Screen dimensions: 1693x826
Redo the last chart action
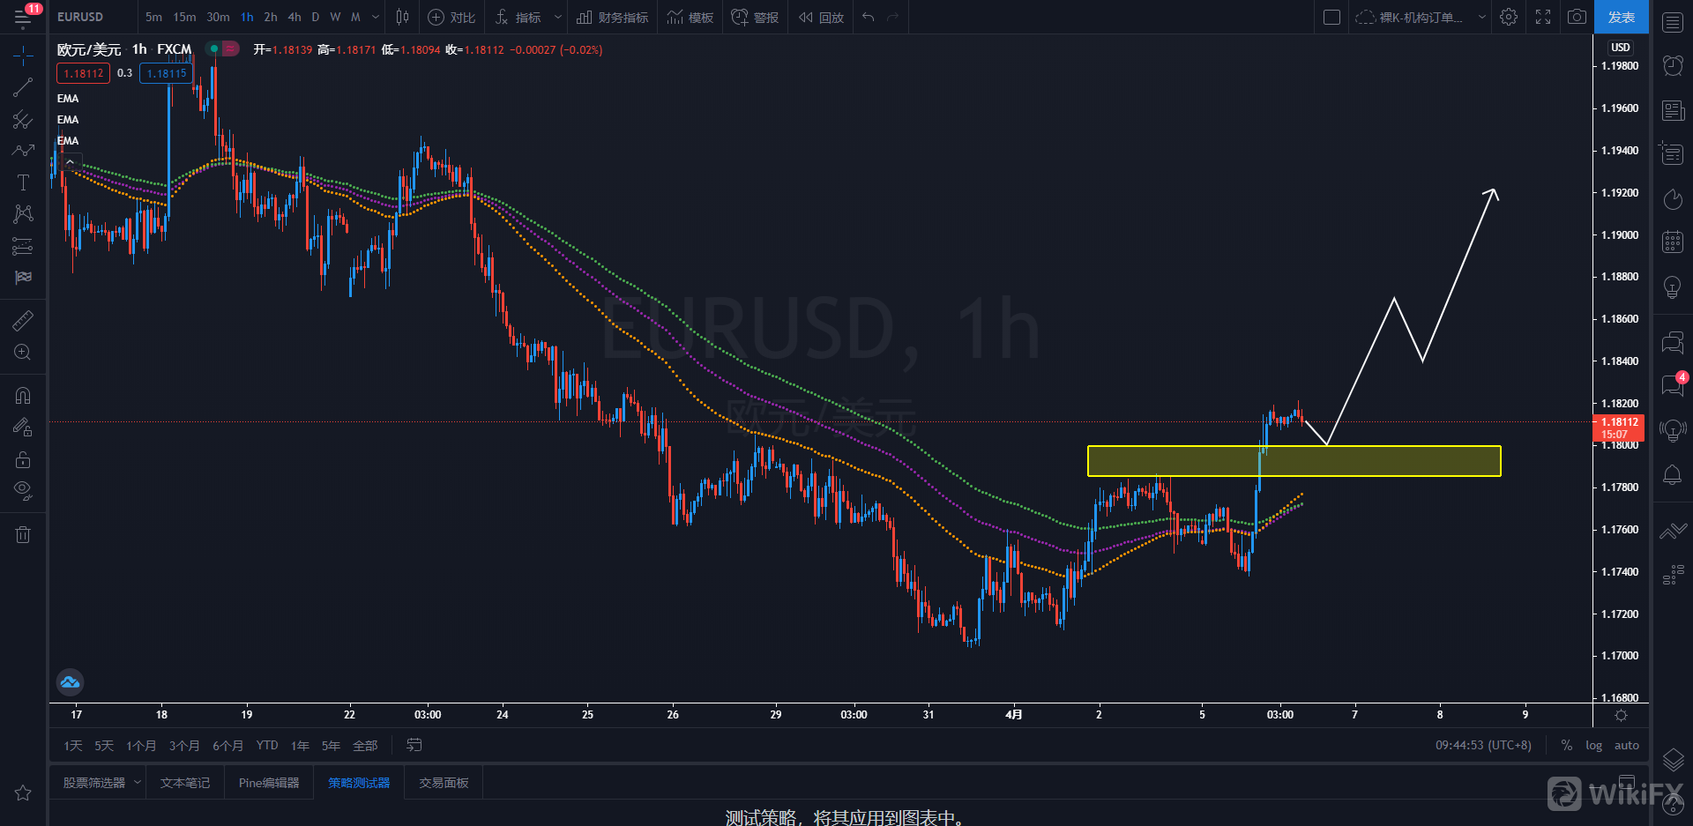click(893, 17)
